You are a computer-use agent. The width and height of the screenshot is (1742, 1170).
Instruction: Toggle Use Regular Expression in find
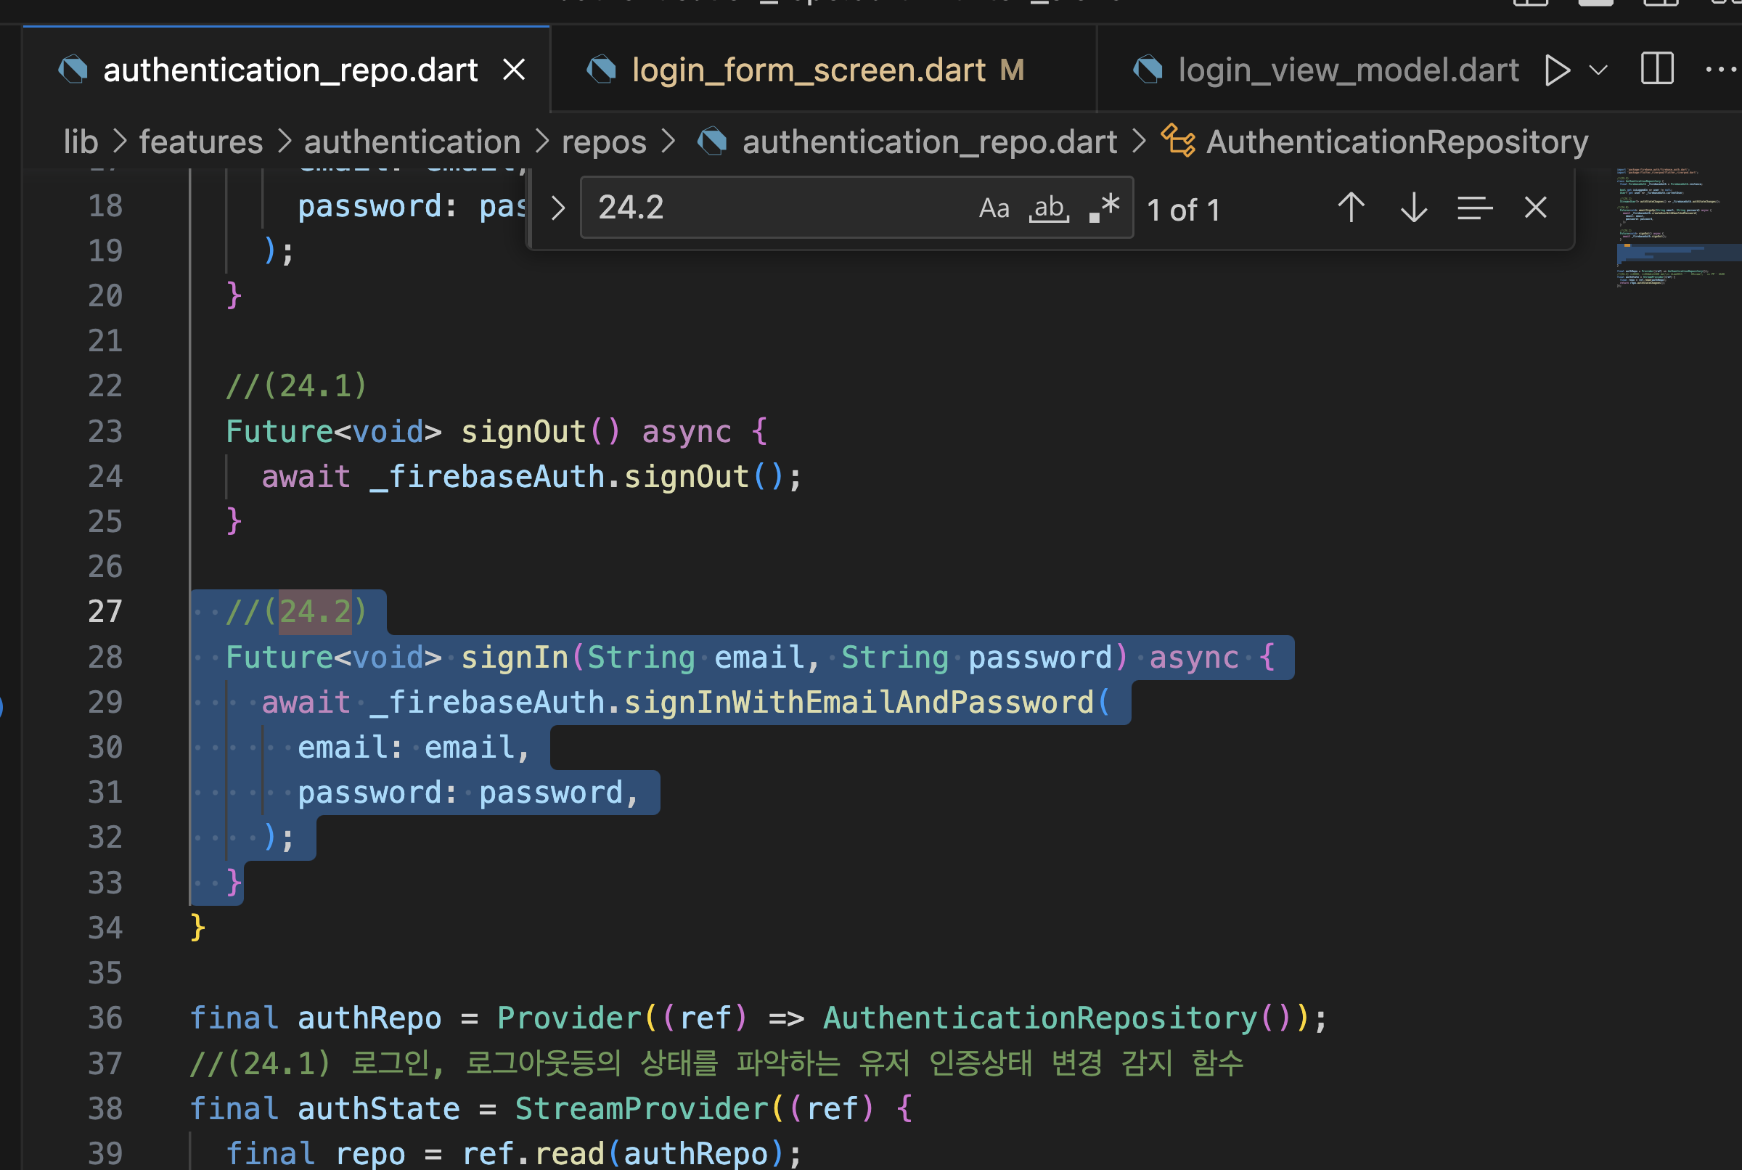coord(1104,208)
